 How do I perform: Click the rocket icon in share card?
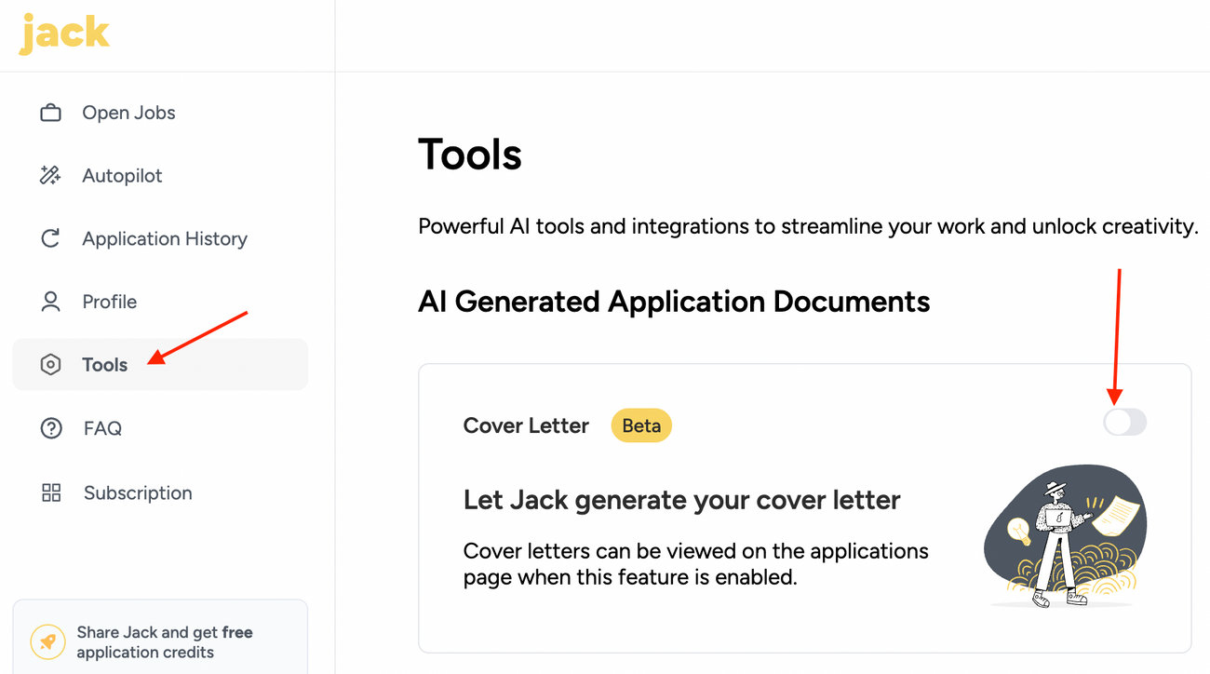coord(47,642)
